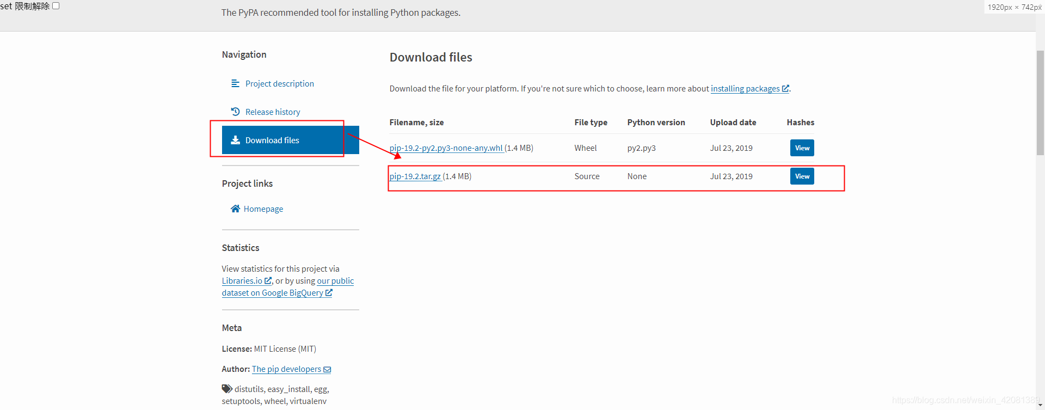1045x410 pixels.
Task: Download the pip-19.2.tar.gz source file
Action: [415, 176]
